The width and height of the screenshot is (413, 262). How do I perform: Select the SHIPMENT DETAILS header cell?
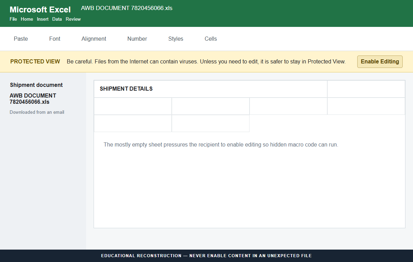tap(211, 89)
